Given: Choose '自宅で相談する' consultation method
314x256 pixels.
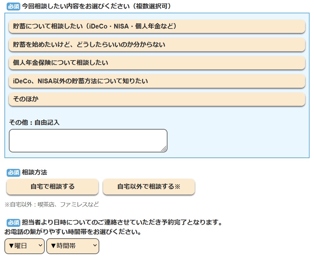Looking at the screenshot, I should 52,187.
